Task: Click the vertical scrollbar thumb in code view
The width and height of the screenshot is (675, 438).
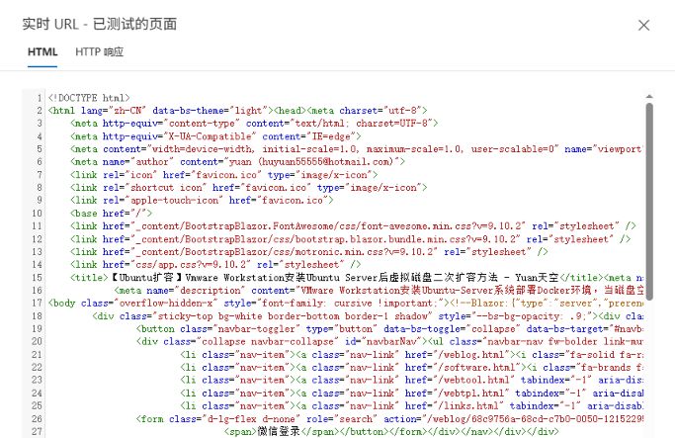Action: (x=649, y=201)
